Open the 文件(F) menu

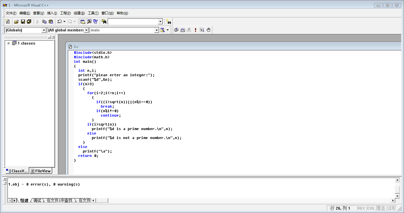11,13
